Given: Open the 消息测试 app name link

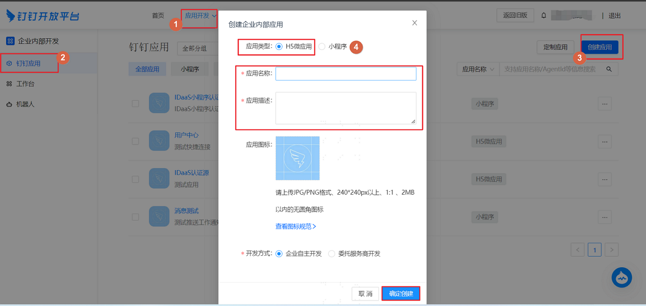Looking at the screenshot, I should click(x=187, y=210).
